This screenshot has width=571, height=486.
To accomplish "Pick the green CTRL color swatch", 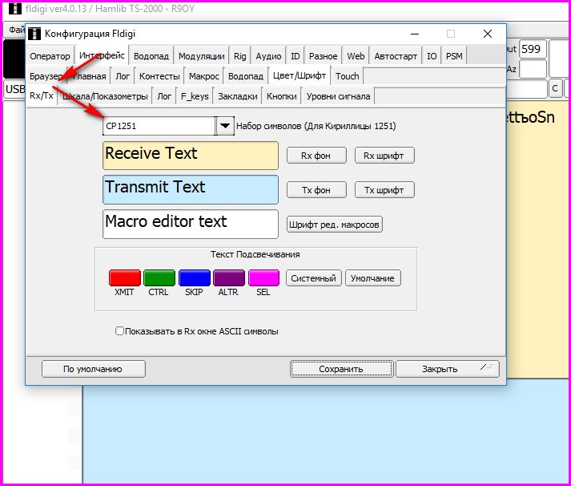I will (159, 278).
